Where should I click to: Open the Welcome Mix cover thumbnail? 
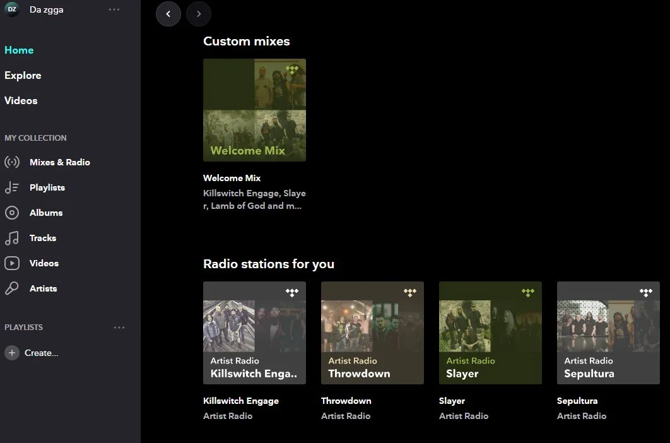(255, 110)
